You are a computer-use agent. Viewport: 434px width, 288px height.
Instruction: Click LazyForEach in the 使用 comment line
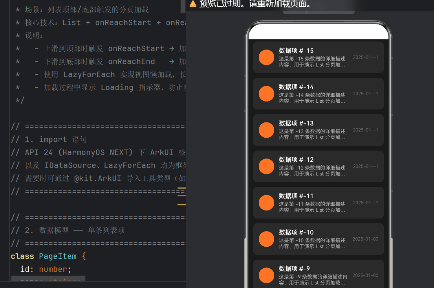click(89, 75)
